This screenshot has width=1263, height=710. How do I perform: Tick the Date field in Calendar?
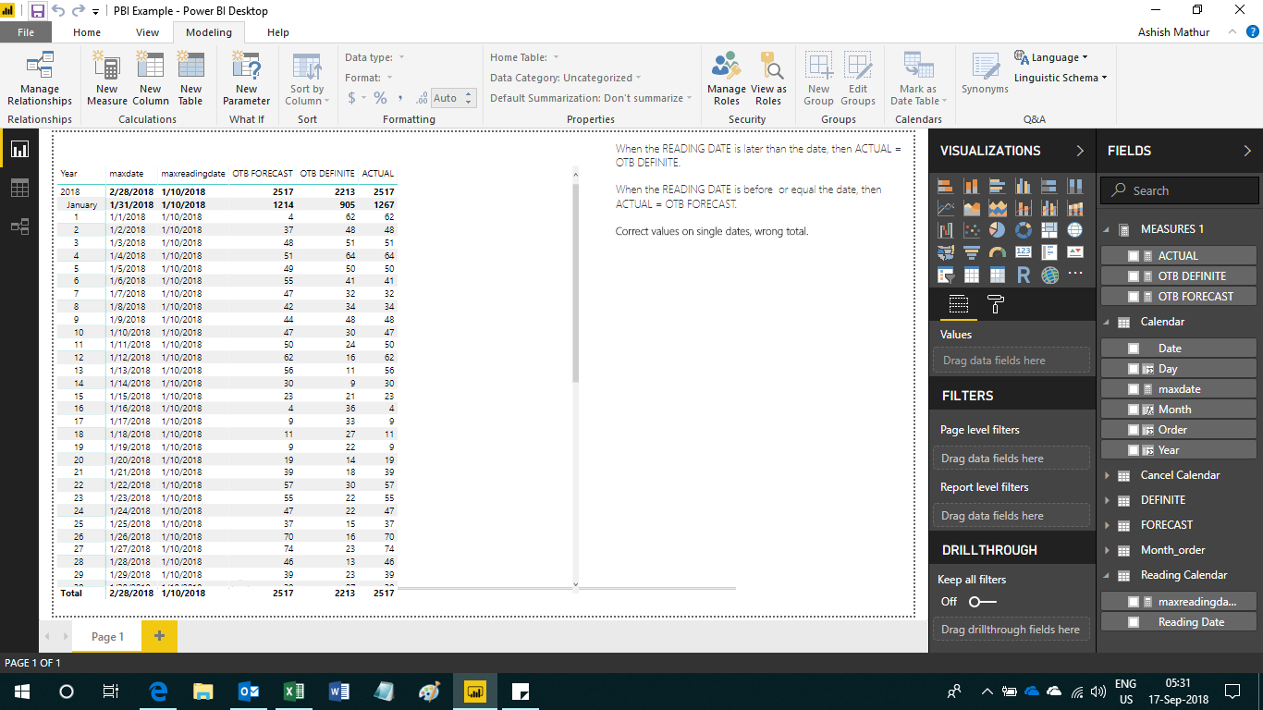1134,349
